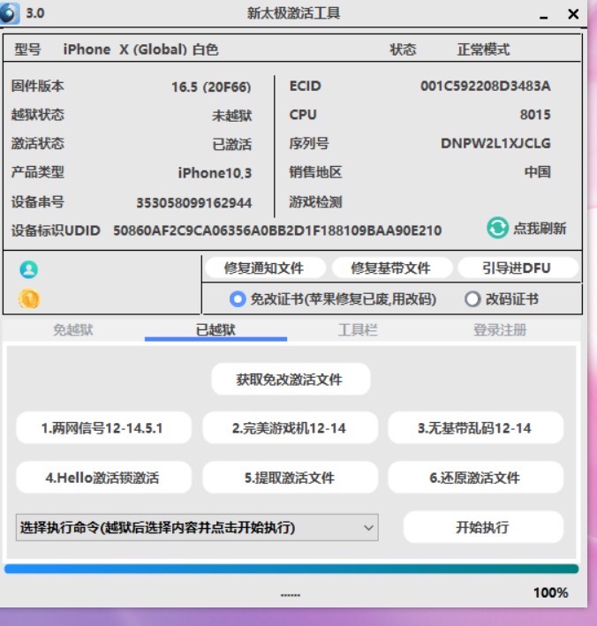Viewport: 597px width, 626px height.
Task: Click the green refresh icon
Action: [497, 228]
